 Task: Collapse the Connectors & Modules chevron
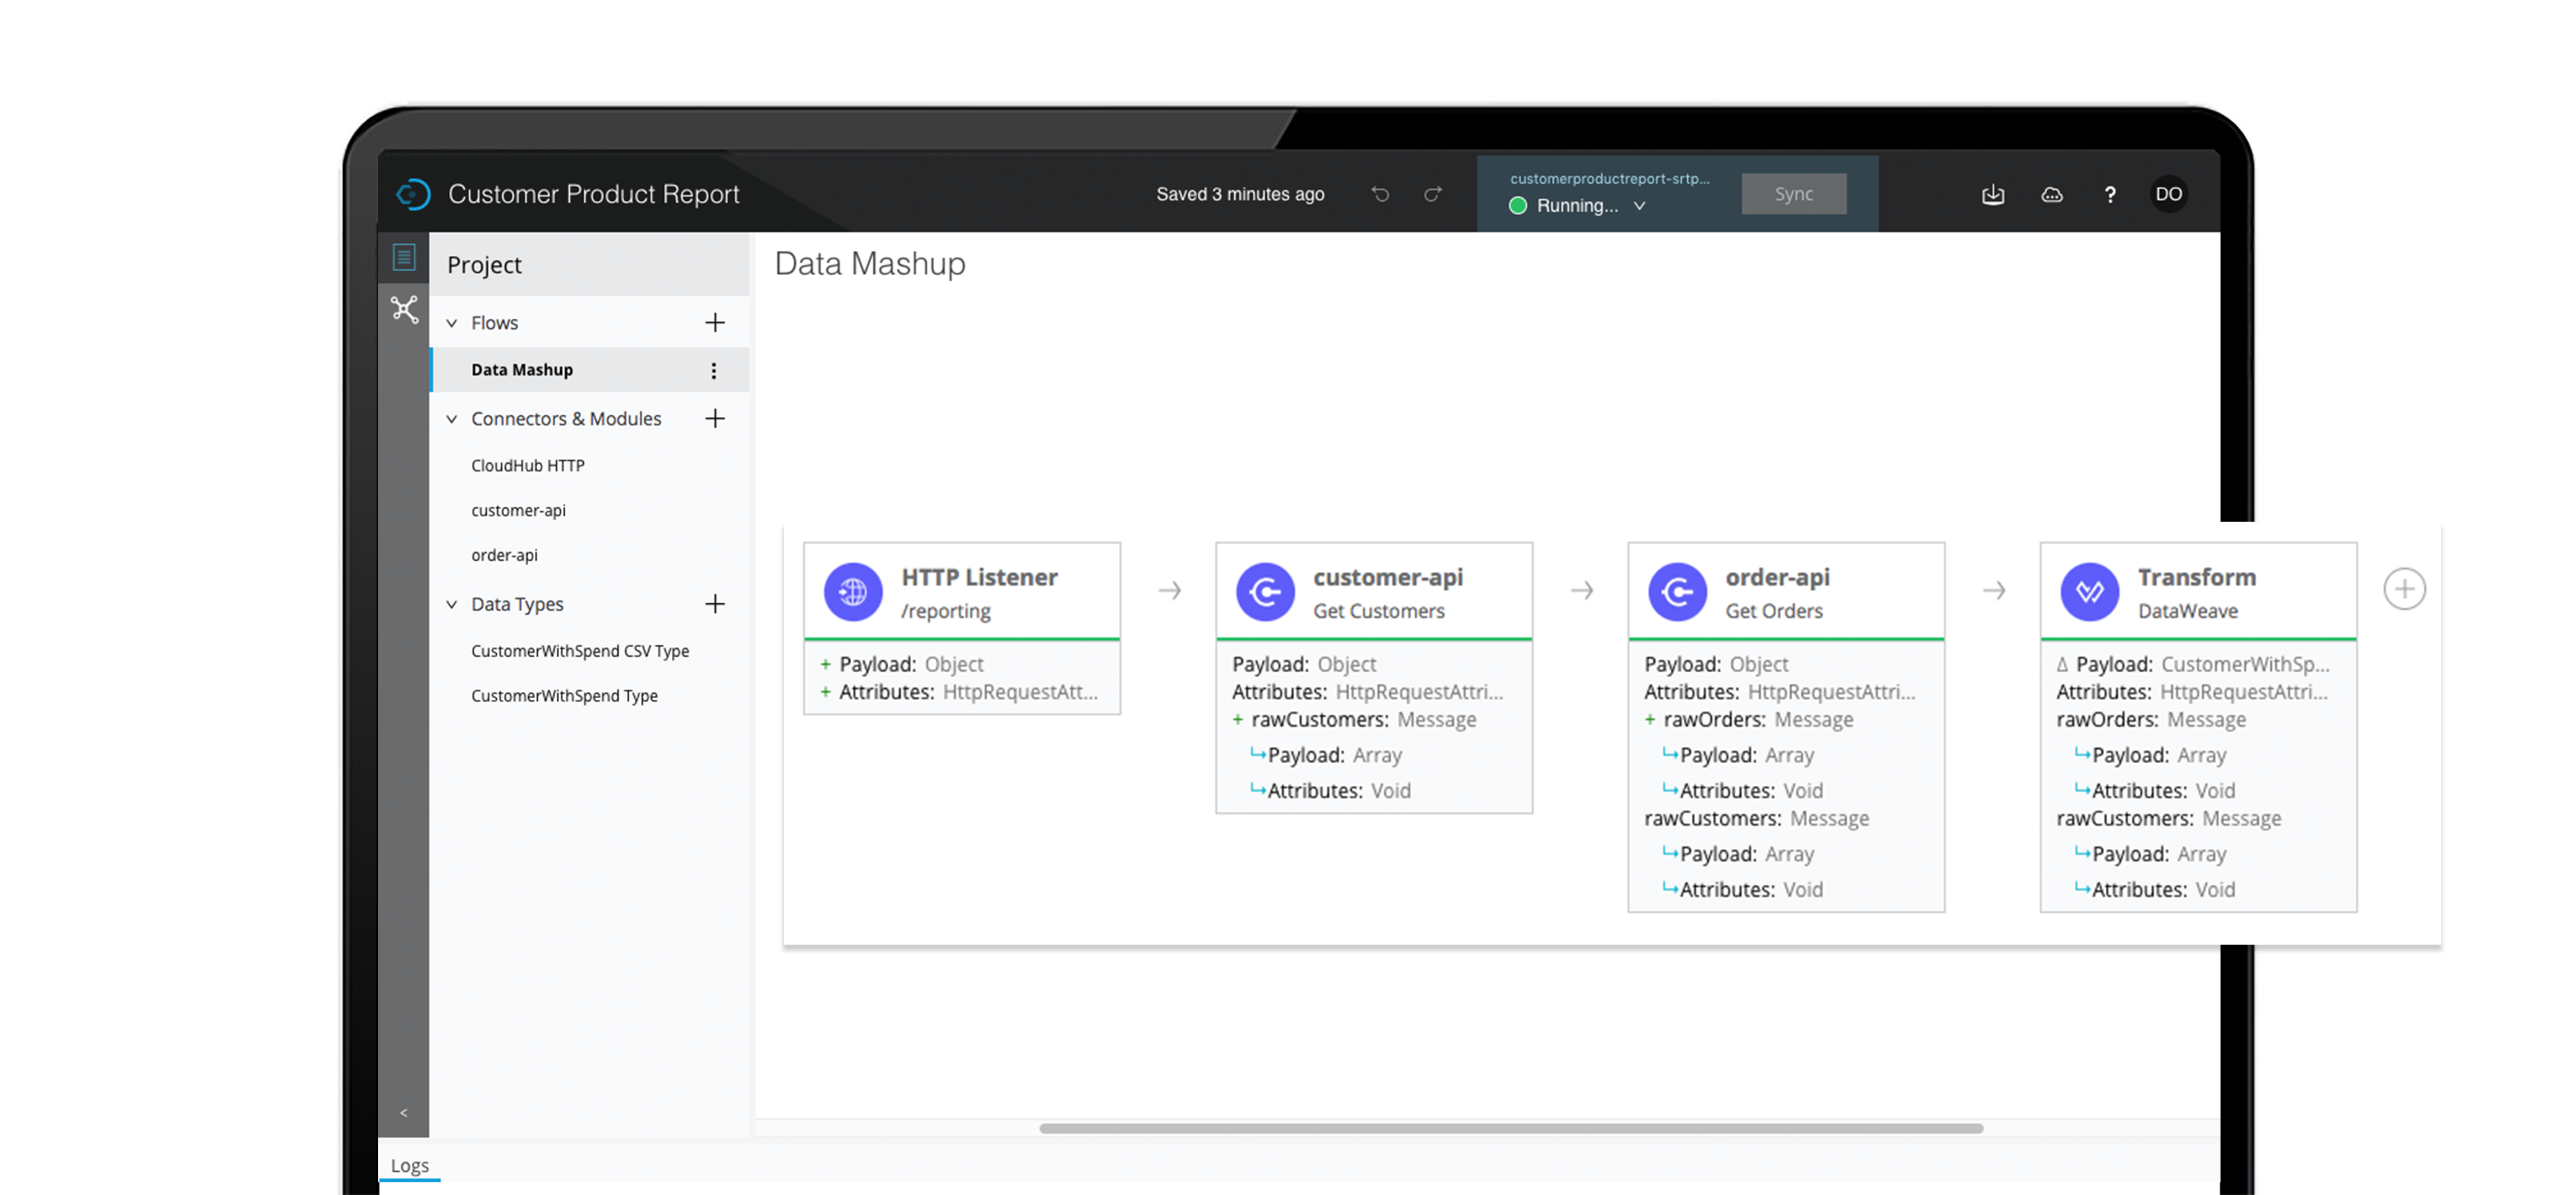point(452,419)
